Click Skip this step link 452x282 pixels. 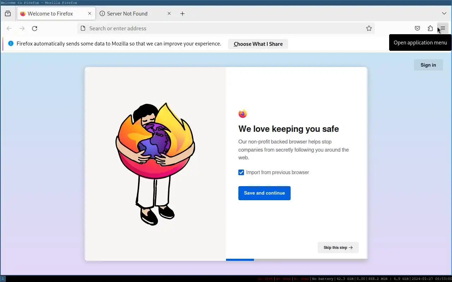(338, 247)
